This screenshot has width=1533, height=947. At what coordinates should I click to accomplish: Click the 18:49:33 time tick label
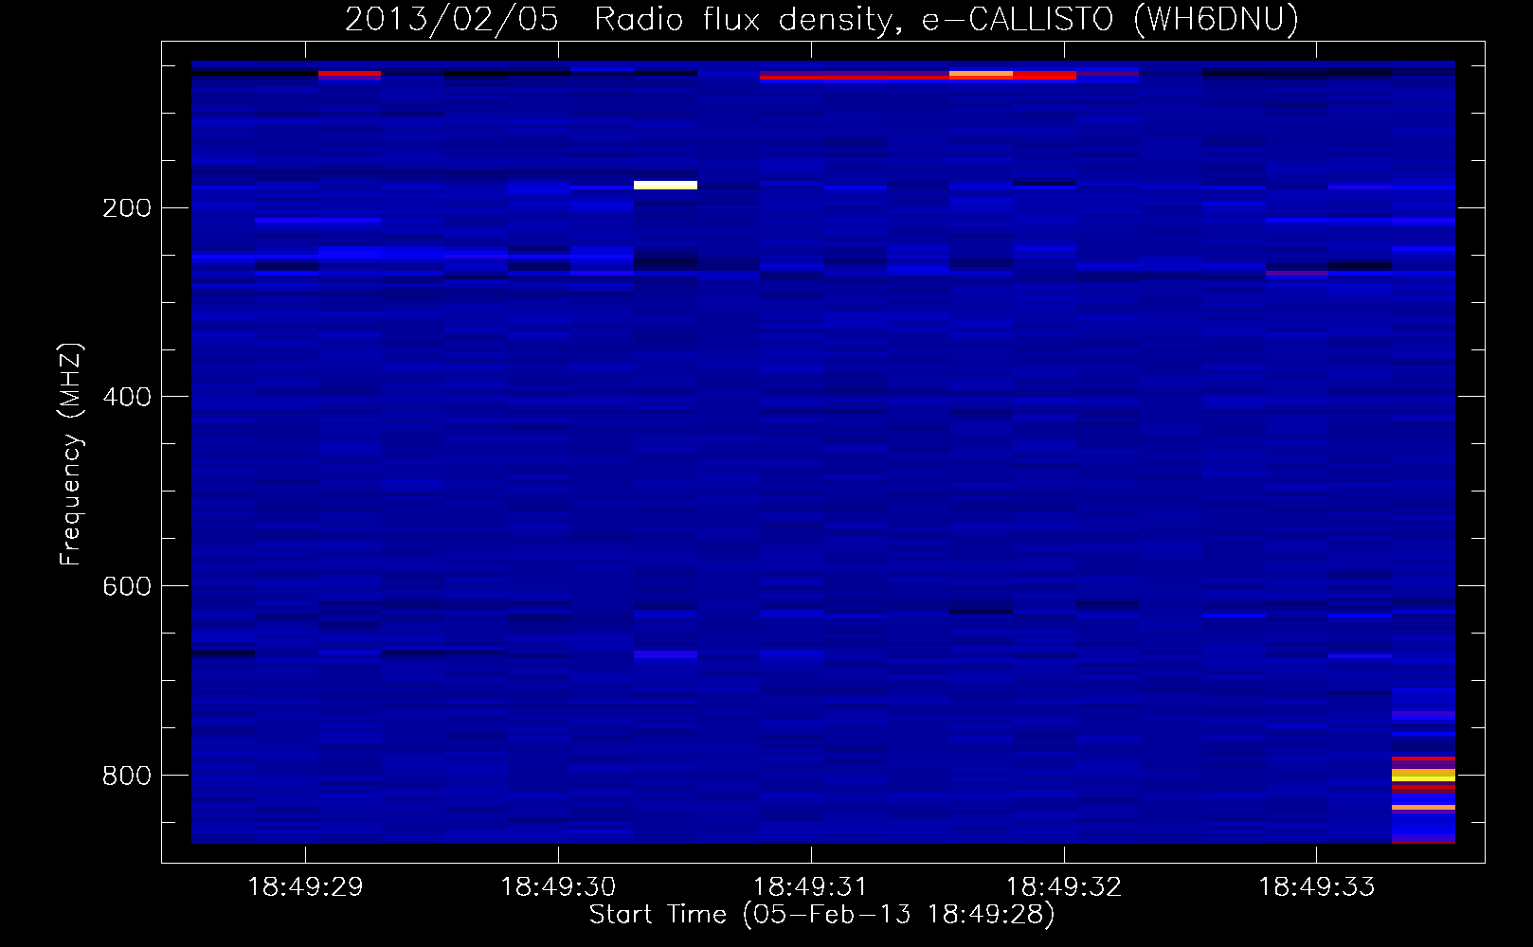pos(1316,886)
